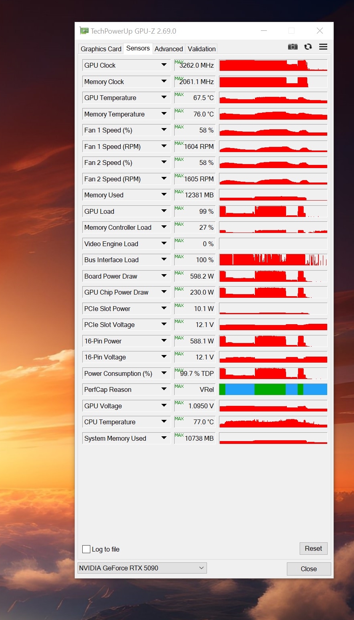354x620 pixels.
Task: Click the 77.0 °C CPU Temperature value
Action: pyautogui.click(x=195, y=422)
